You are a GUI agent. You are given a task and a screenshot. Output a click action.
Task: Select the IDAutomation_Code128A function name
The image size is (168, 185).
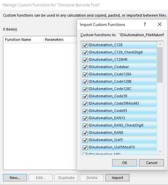[x=110, y=74]
